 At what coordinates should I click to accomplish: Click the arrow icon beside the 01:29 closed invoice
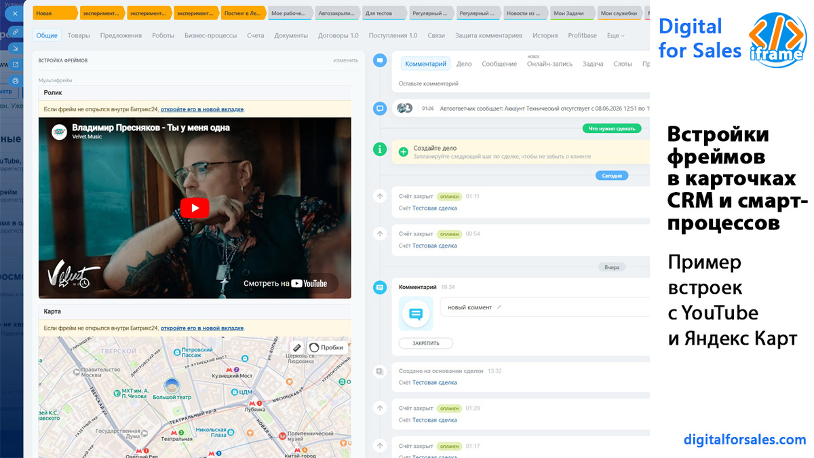click(381, 408)
